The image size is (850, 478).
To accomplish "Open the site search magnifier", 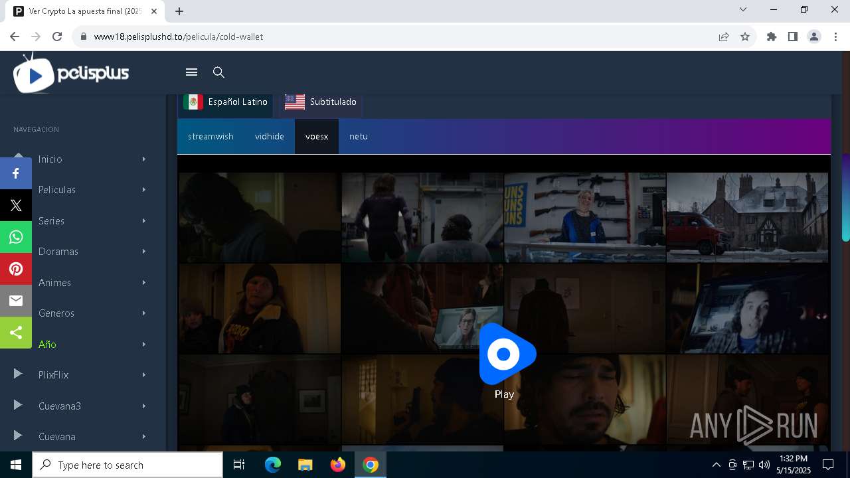I will 218,72.
